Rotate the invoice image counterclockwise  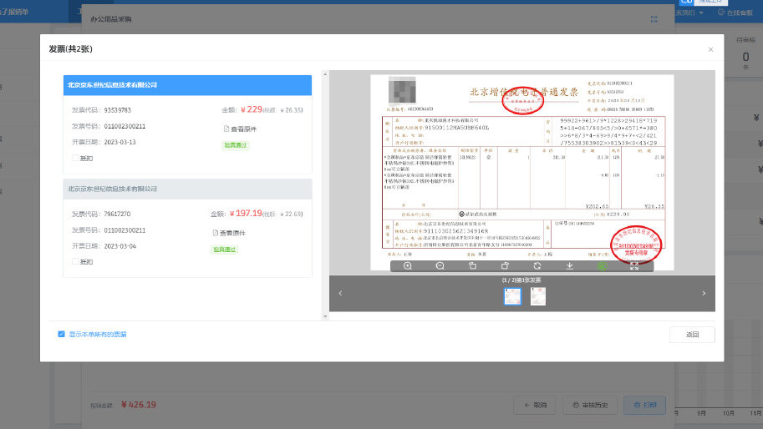click(x=472, y=265)
